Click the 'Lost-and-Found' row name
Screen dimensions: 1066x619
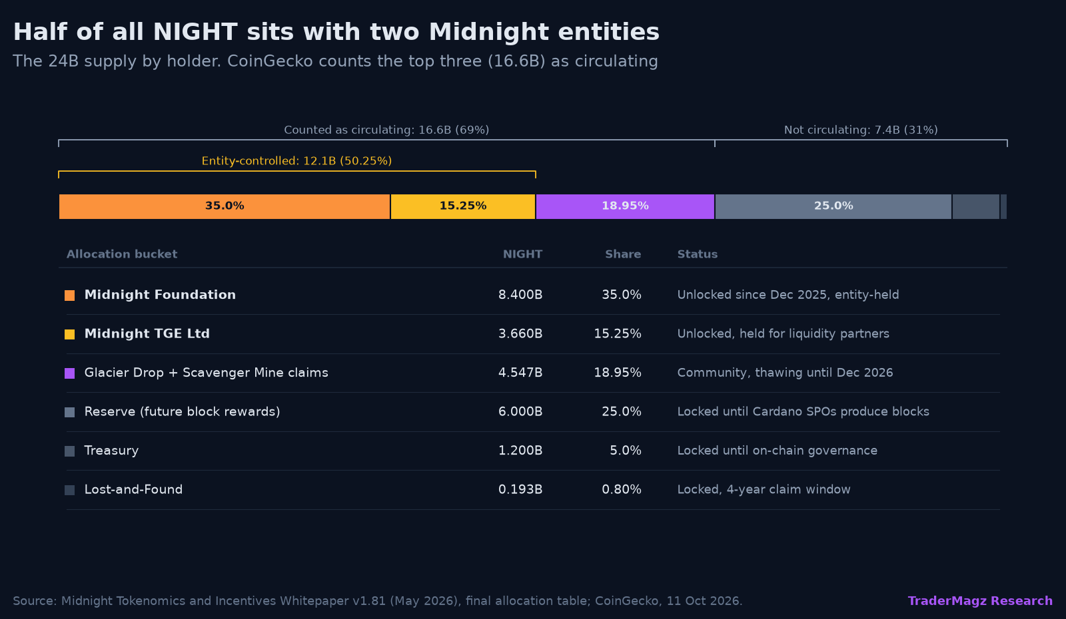[133, 489]
